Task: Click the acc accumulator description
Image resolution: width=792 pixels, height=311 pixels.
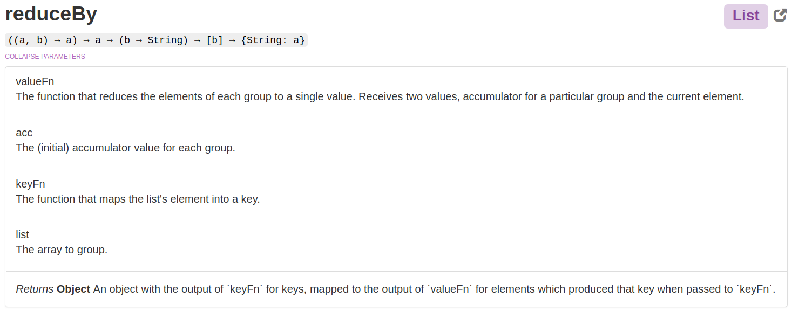Action: [x=124, y=147]
